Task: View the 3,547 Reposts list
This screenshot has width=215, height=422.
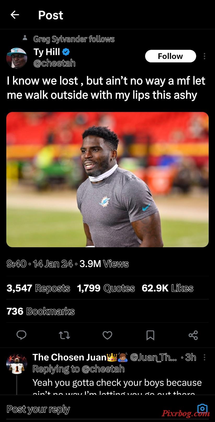Action: [x=38, y=288]
